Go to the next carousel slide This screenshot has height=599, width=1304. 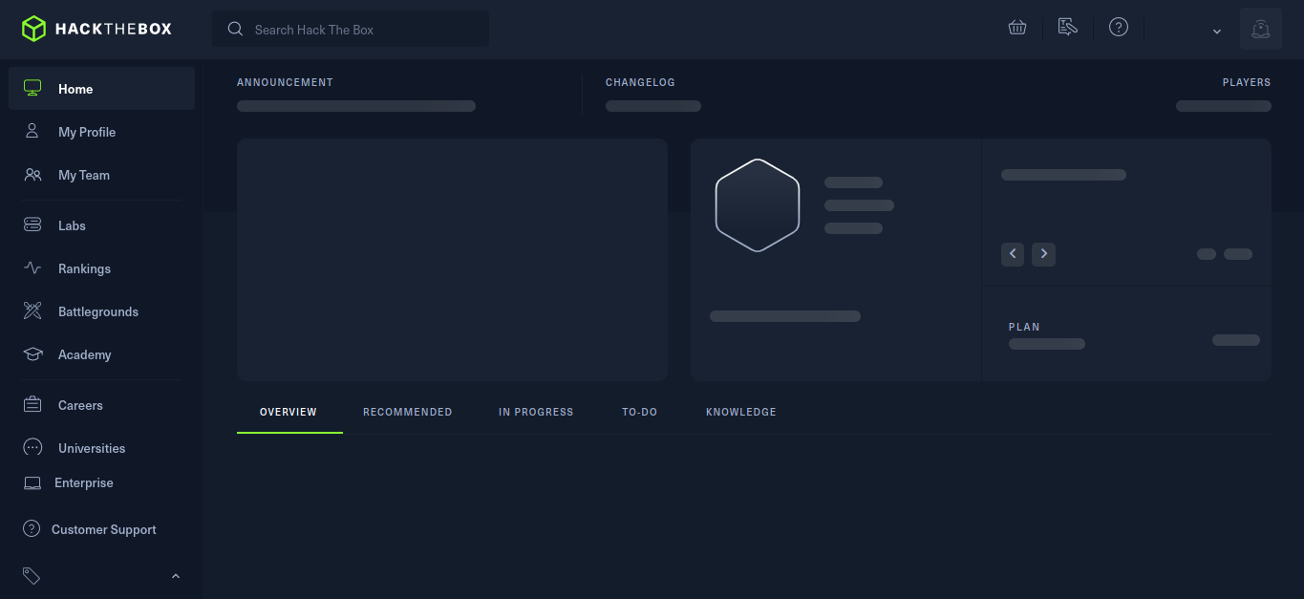1044,254
